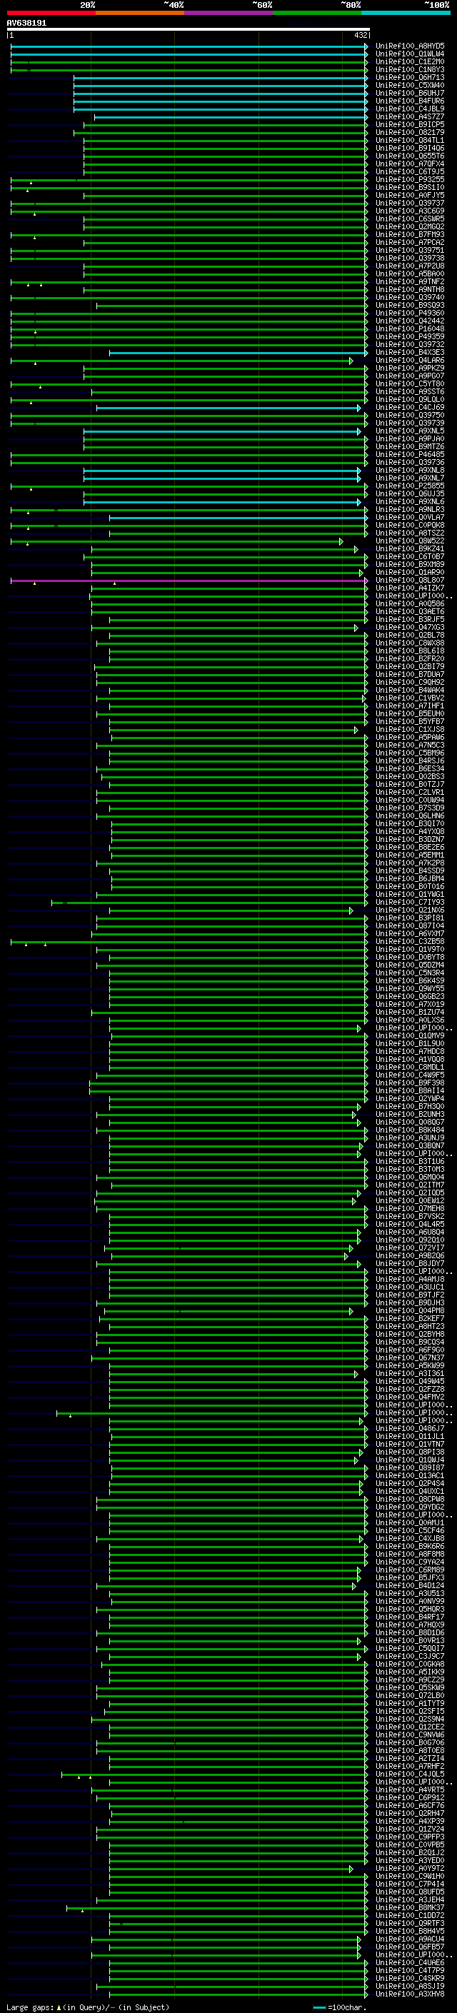
Task: Open hit UniRef100_A9NTH8
Action: [410, 290]
